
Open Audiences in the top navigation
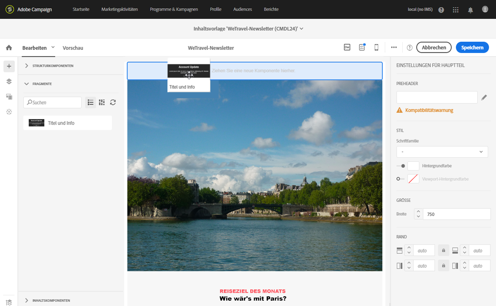click(243, 9)
